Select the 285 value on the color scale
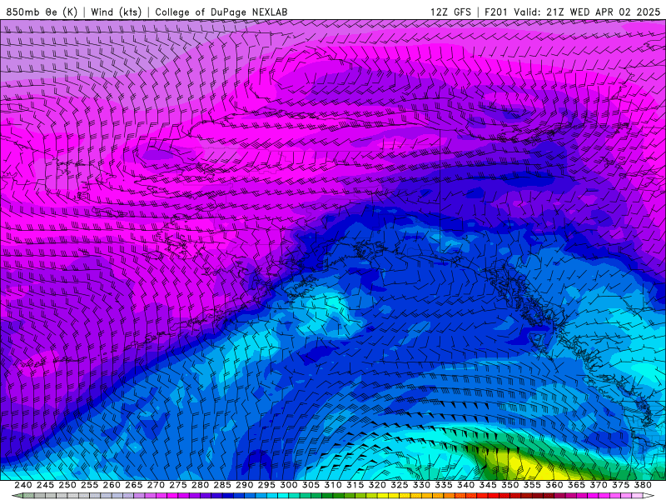Image resolution: width=666 pixels, height=500 pixels. (x=222, y=485)
